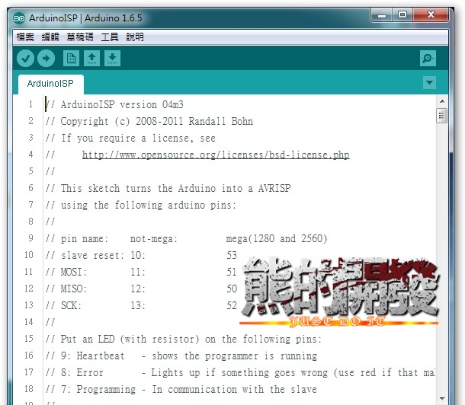Follow the opensource.org bsd-license link

click(216, 155)
